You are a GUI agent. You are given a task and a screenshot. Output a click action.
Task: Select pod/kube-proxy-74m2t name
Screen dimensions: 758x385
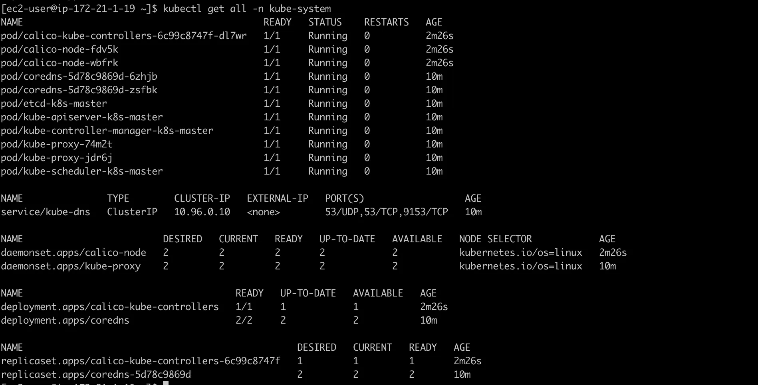tap(57, 144)
